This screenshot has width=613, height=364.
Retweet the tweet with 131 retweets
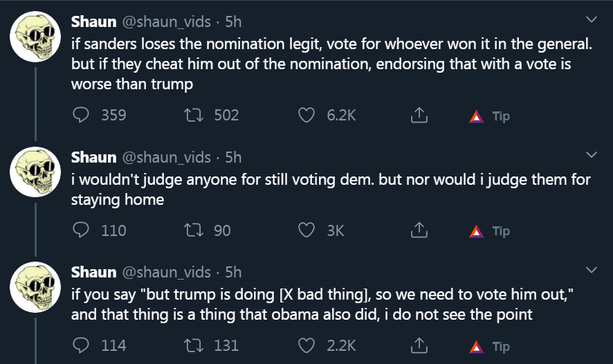[x=194, y=345]
